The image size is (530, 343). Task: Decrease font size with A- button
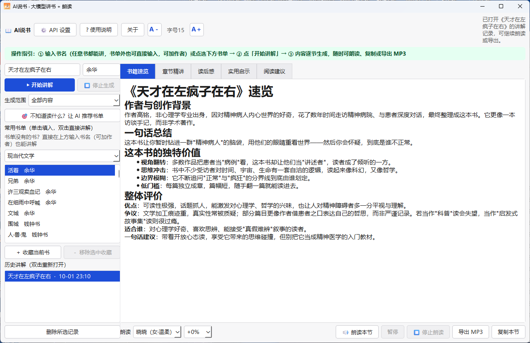click(154, 30)
